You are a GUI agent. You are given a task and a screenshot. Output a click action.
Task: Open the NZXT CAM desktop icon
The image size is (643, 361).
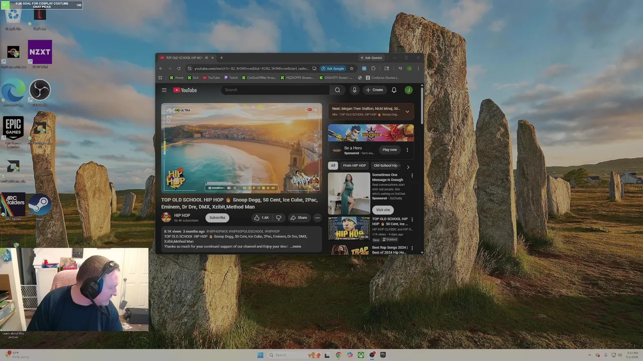pyautogui.click(x=40, y=54)
